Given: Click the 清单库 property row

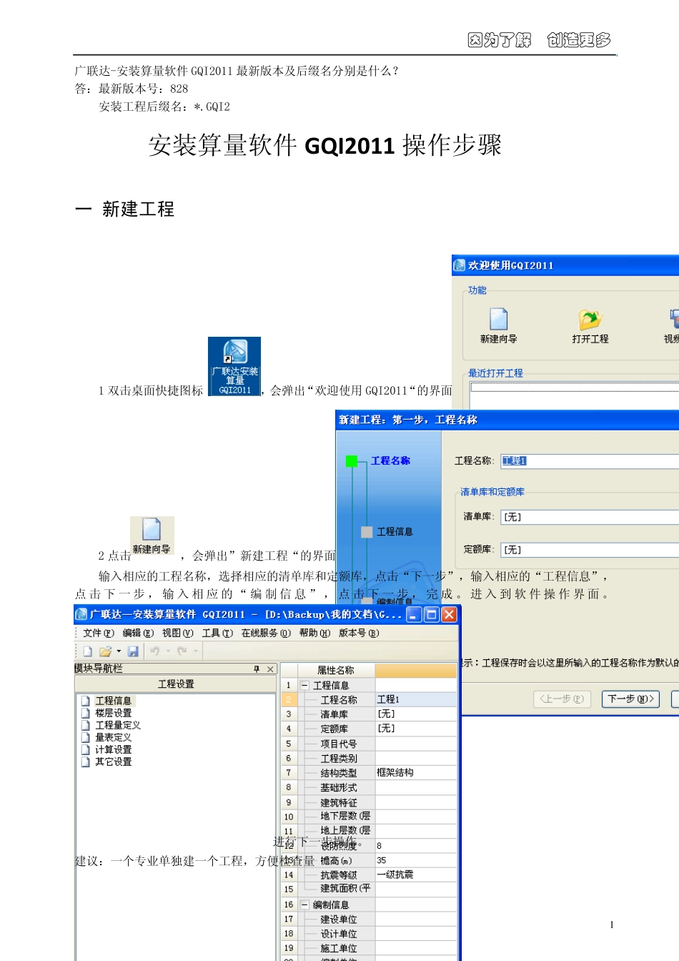Looking at the screenshot, I should pyautogui.click(x=369, y=714).
